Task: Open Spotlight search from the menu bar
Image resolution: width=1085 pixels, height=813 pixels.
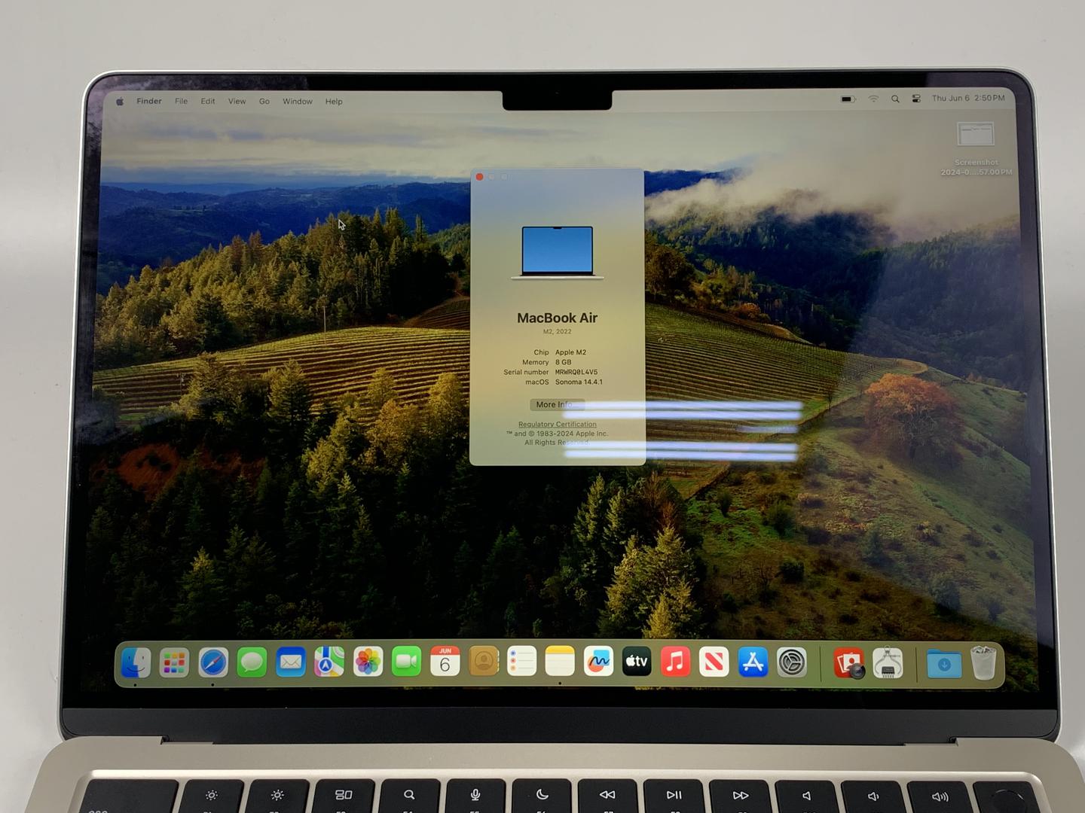Action: pos(895,99)
